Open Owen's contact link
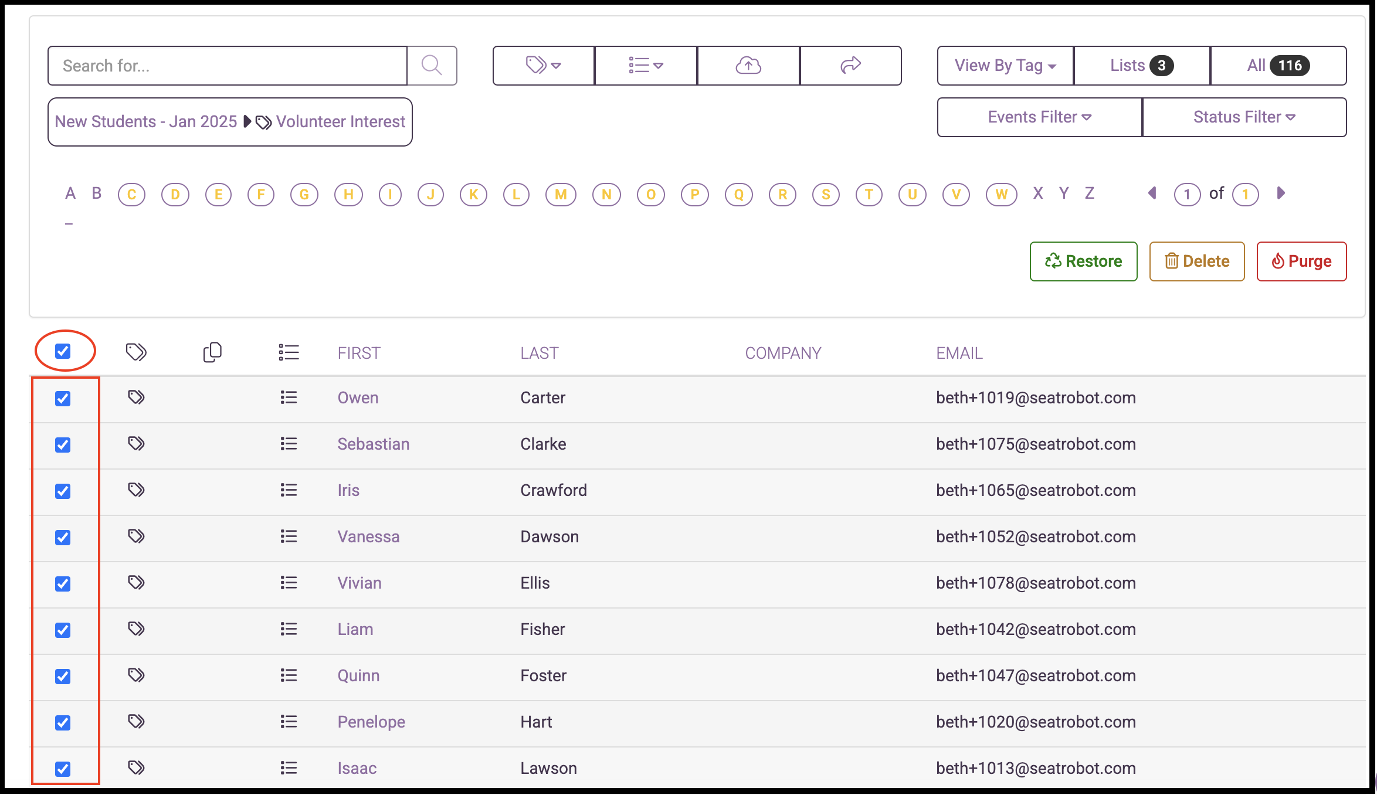This screenshot has height=795, width=1377. point(358,397)
